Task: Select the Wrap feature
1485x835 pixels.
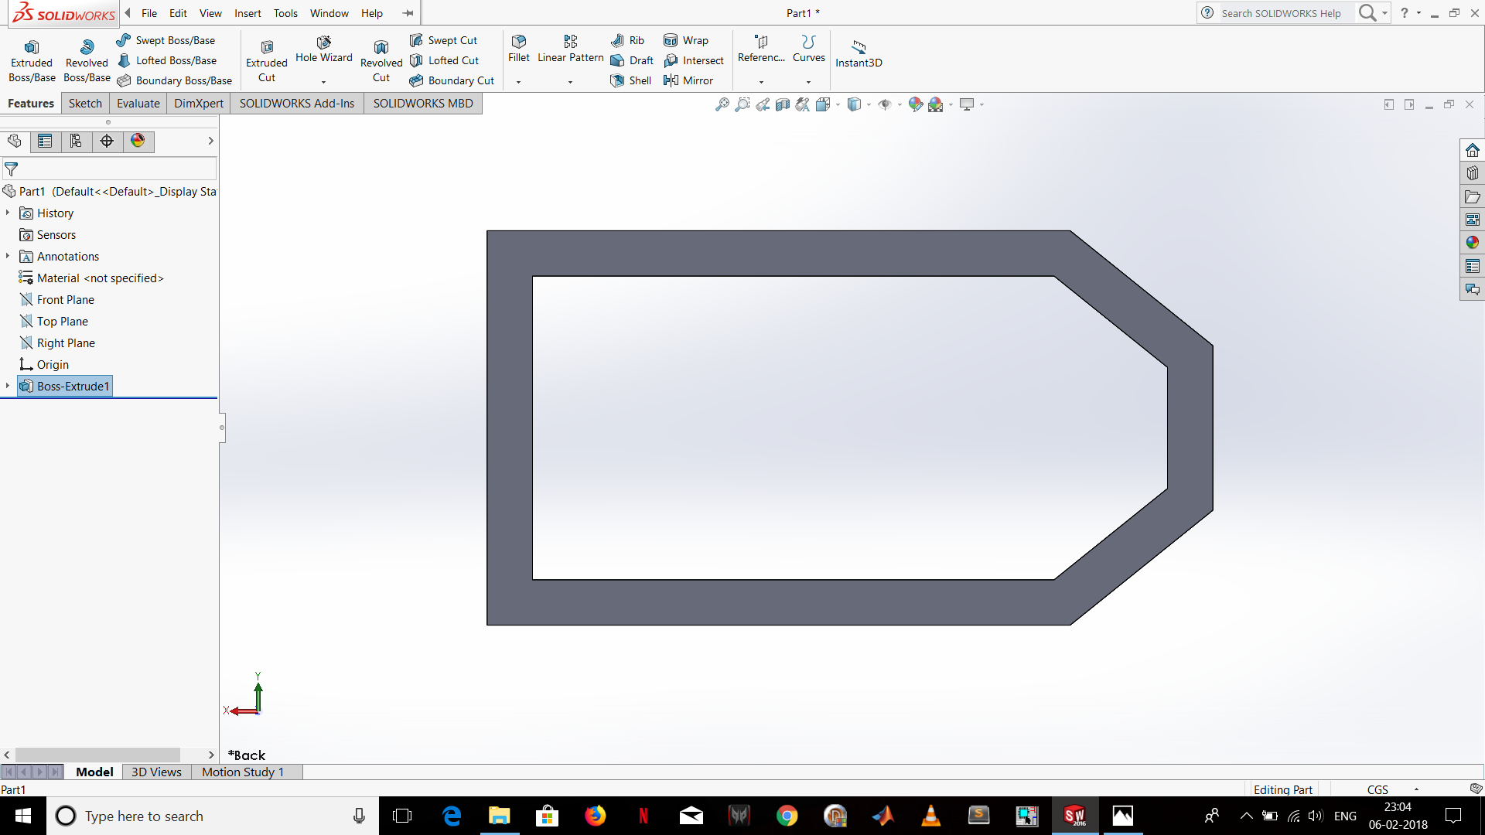Action: coord(686,40)
